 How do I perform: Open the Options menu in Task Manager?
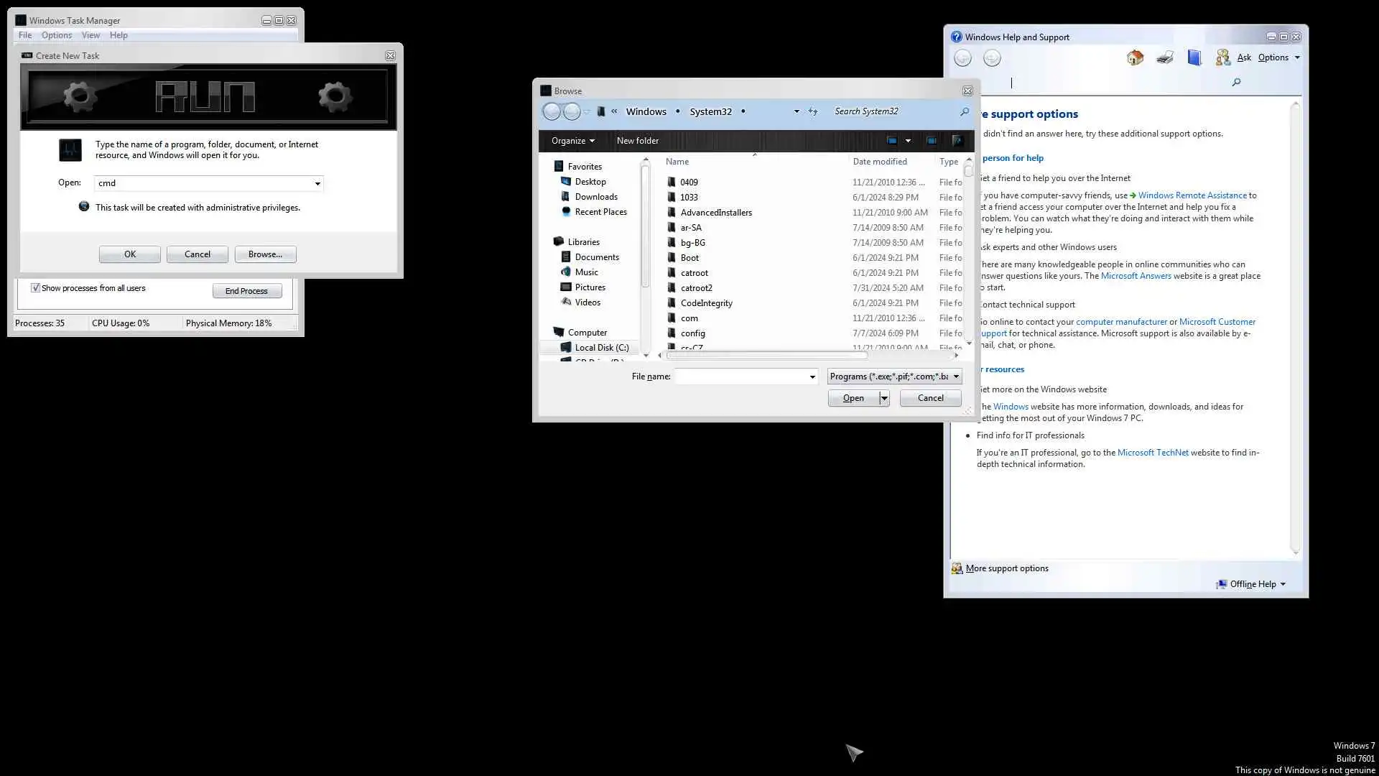point(56,35)
